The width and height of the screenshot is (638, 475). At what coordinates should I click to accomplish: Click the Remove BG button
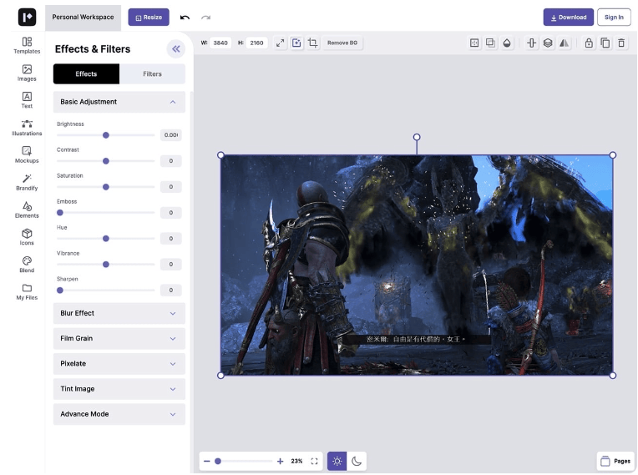pyautogui.click(x=342, y=43)
